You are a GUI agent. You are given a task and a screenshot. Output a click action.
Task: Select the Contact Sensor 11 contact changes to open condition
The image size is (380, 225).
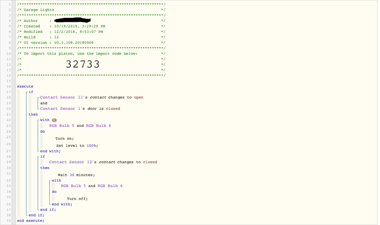click(x=92, y=97)
